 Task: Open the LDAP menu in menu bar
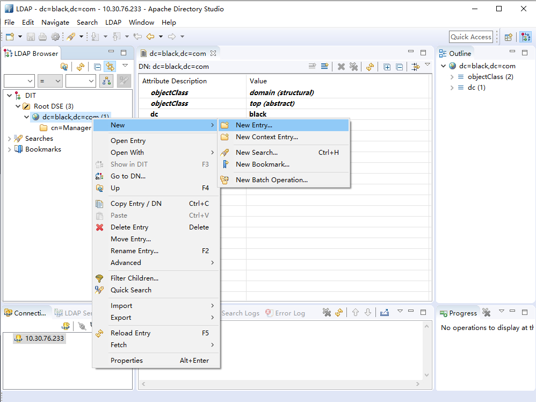click(x=113, y=23)
